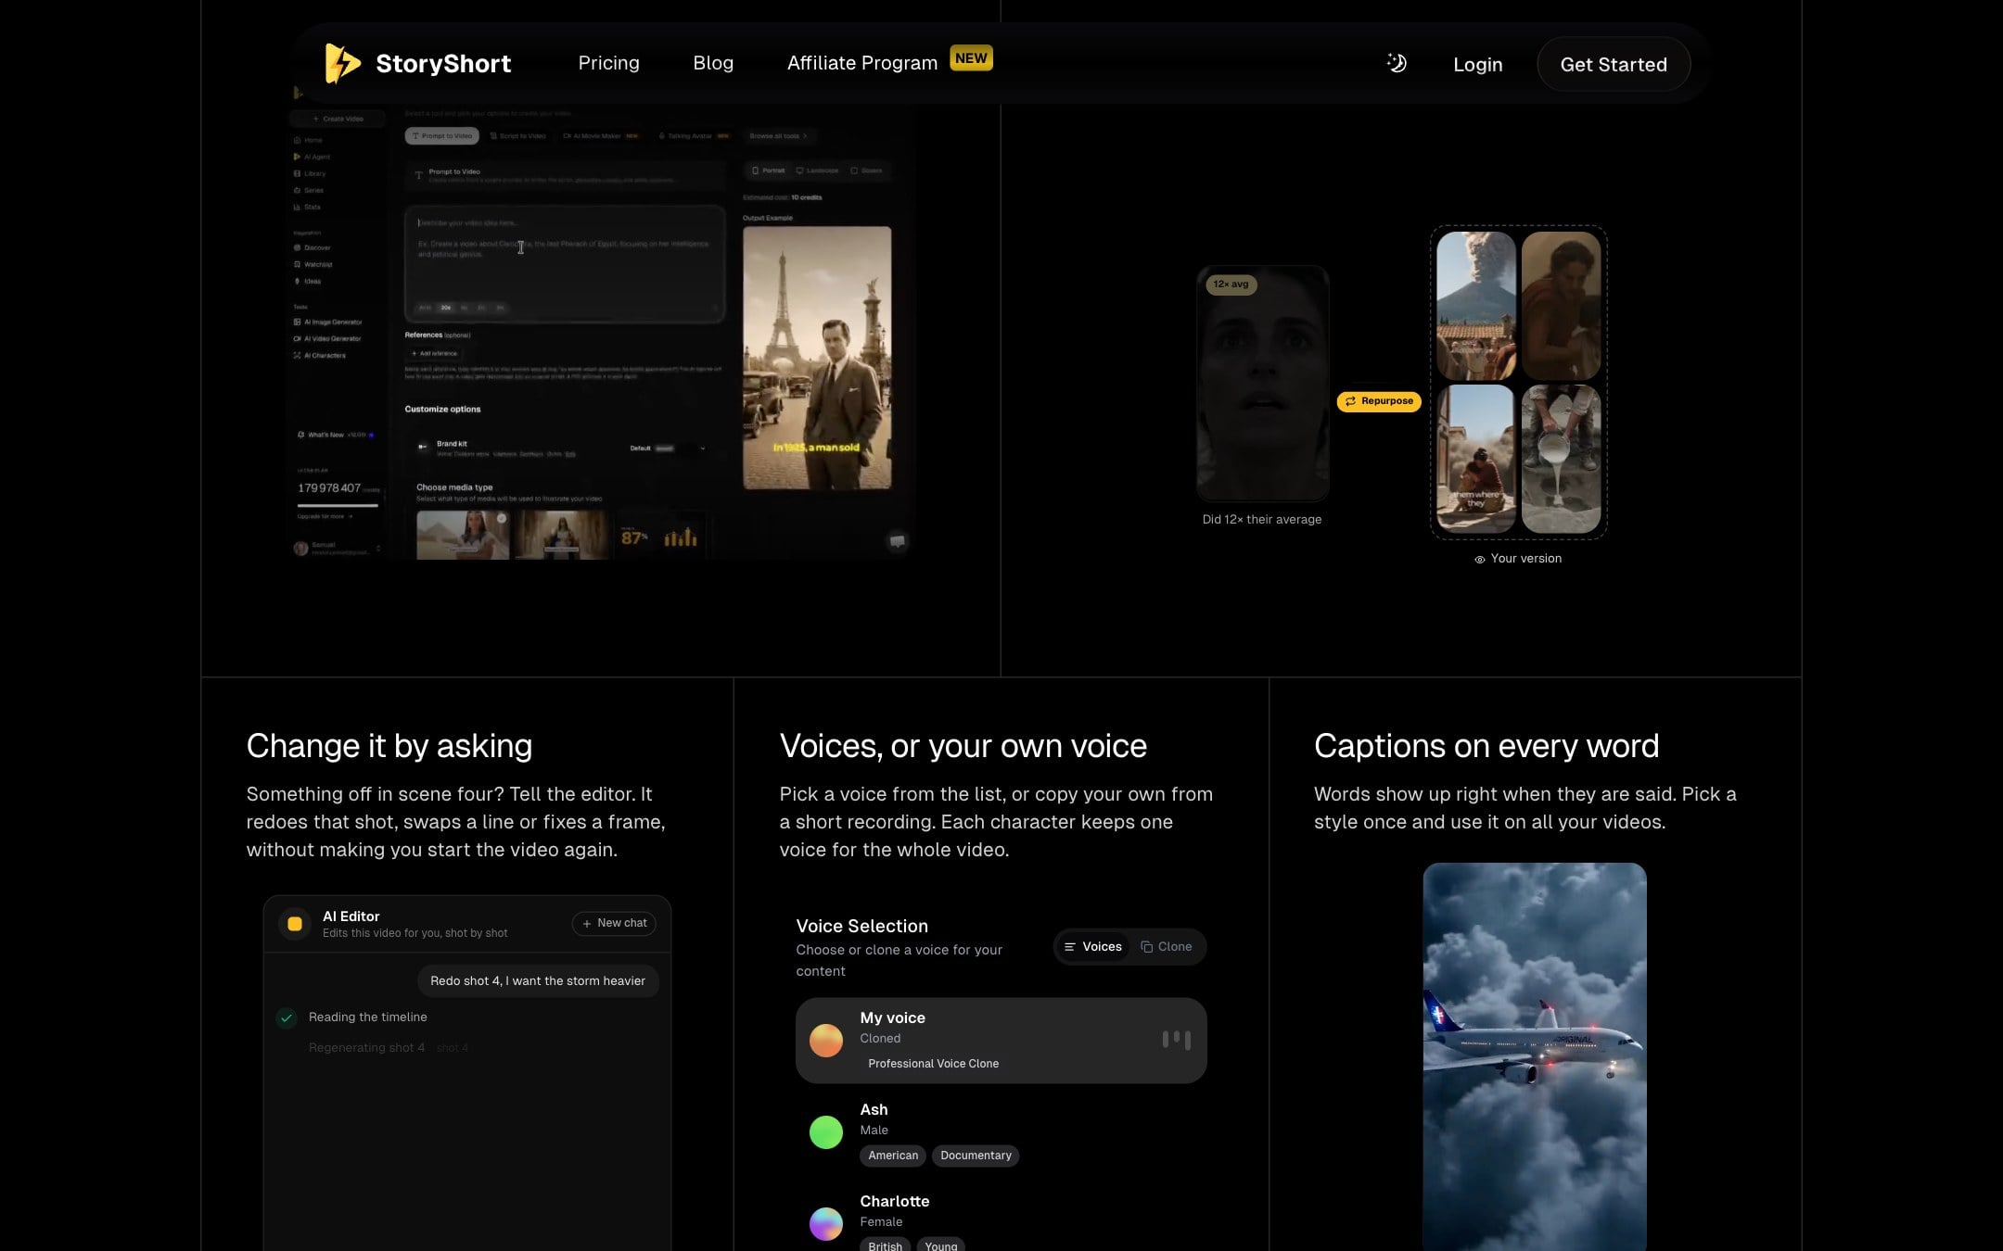Screen dimensions: 2003x1251
Task: Open Watchlist in the demo sidebar
Action: [313, 264]
